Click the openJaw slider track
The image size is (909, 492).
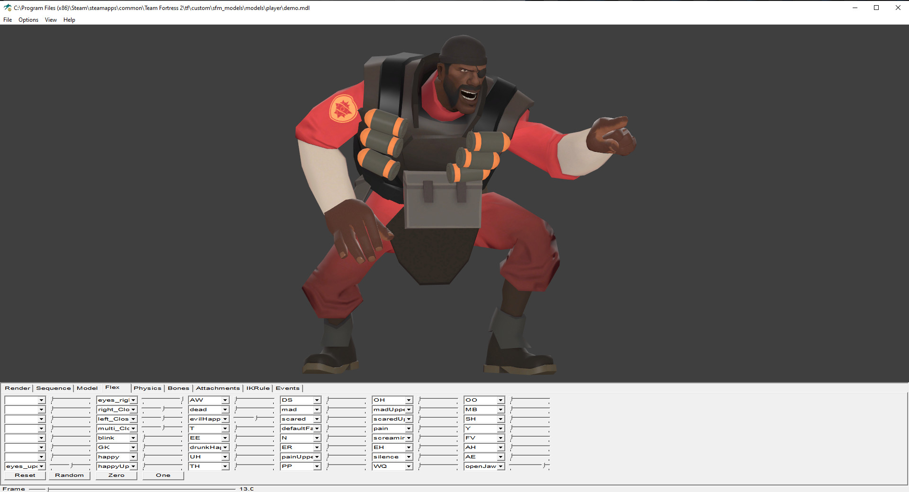click(x=530, y=466)
